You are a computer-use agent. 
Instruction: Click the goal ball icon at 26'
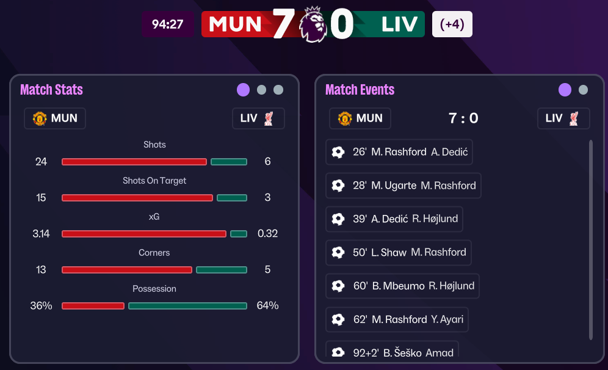[x=338, y=152]
